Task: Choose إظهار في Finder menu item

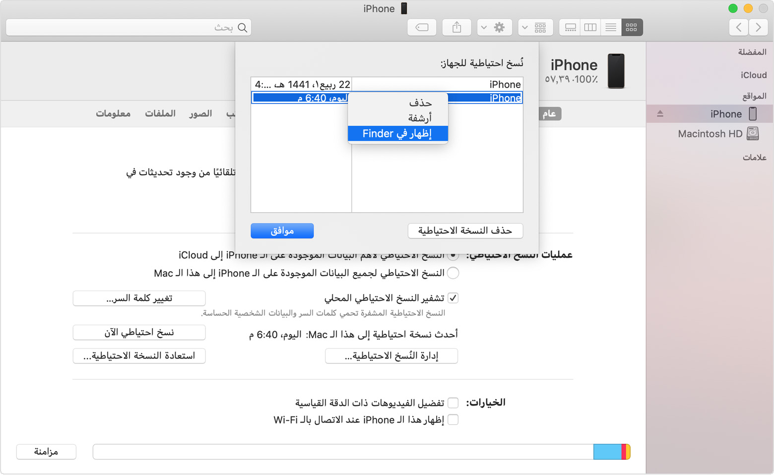Action: pos(398,133)
